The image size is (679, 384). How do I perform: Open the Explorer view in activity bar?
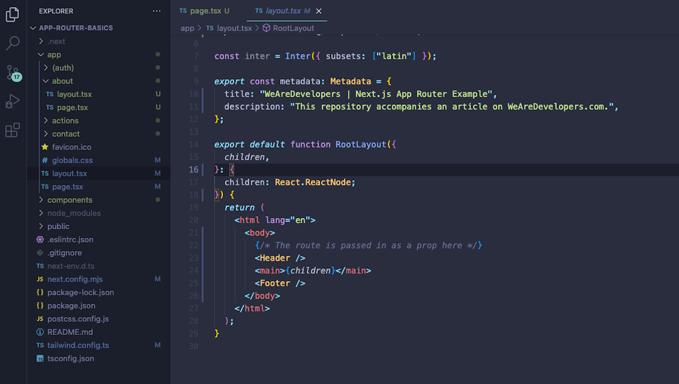pos(12,15)
